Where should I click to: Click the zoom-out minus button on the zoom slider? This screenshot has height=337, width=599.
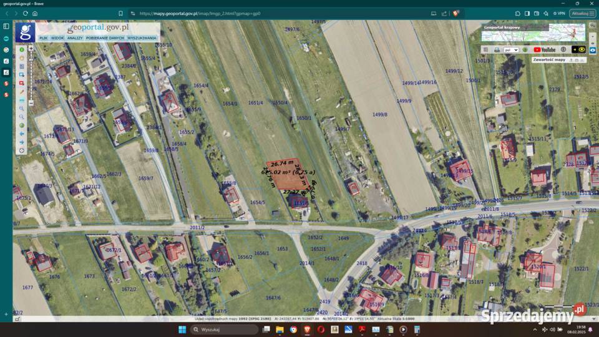pyautogui.click(x=31, y=103)
